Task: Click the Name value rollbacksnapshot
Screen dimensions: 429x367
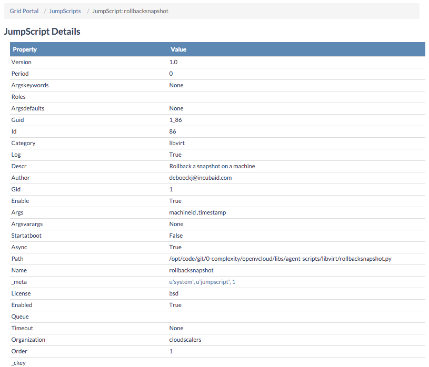Action: [191, 270]
